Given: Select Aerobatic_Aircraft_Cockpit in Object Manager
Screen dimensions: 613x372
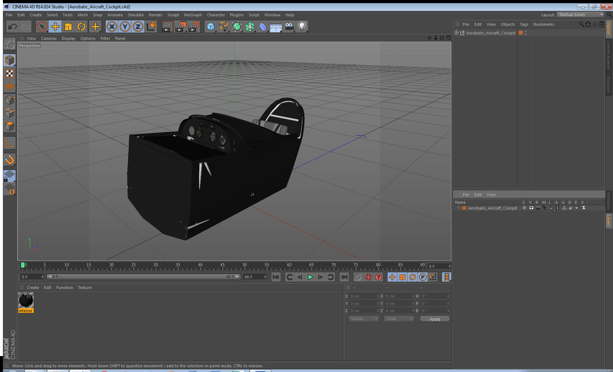Looking at the screenshot, I should coord(491,33).
